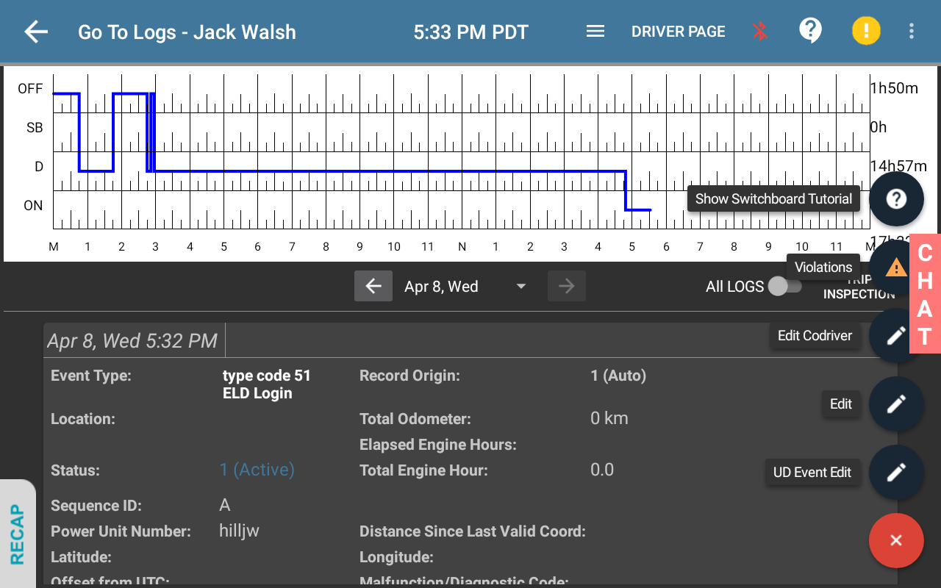Tap the back arrow in header
The image size is (941, 588).
coord(35,32)
